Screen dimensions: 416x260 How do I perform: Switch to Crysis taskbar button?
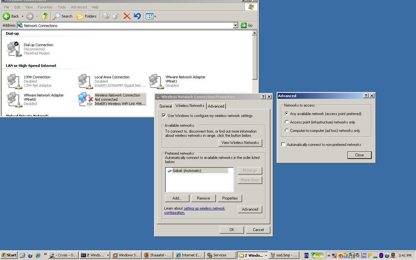coord(63,255)
